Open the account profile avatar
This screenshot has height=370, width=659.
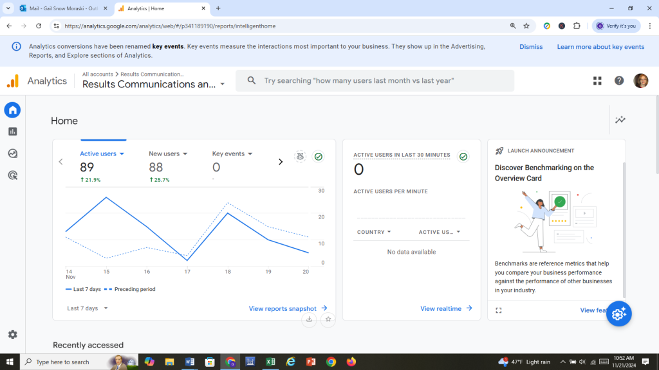pos(640,80)
